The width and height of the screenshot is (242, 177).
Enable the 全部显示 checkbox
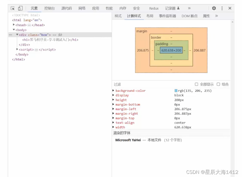[196, 84]
